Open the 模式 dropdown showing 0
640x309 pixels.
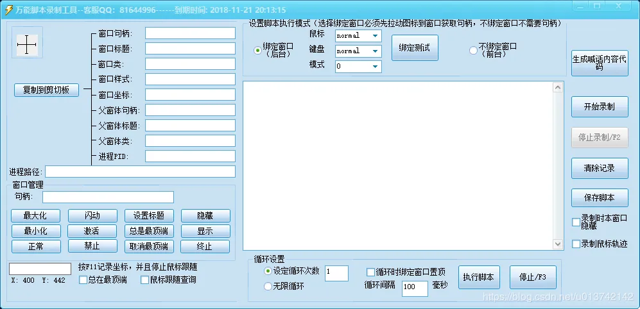[x=358, y=67]
